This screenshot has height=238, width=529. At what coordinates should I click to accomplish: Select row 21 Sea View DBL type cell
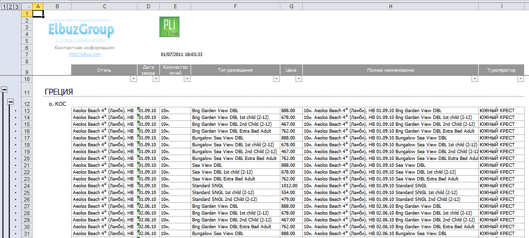(235, 165)
